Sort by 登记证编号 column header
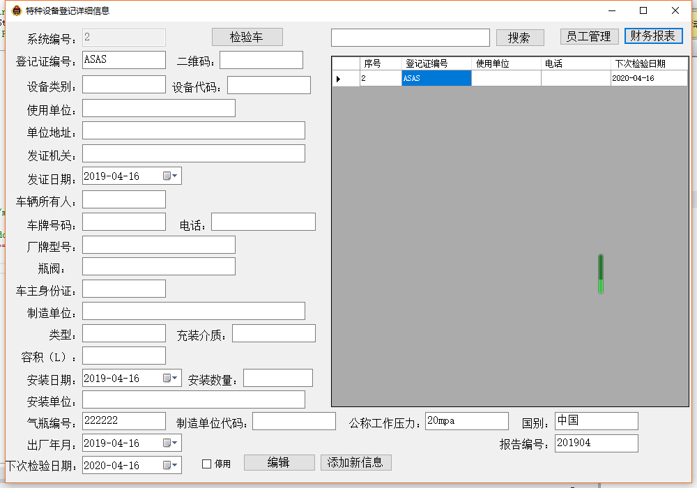Viewport: 697px width, 488px height. coord(436,63)
